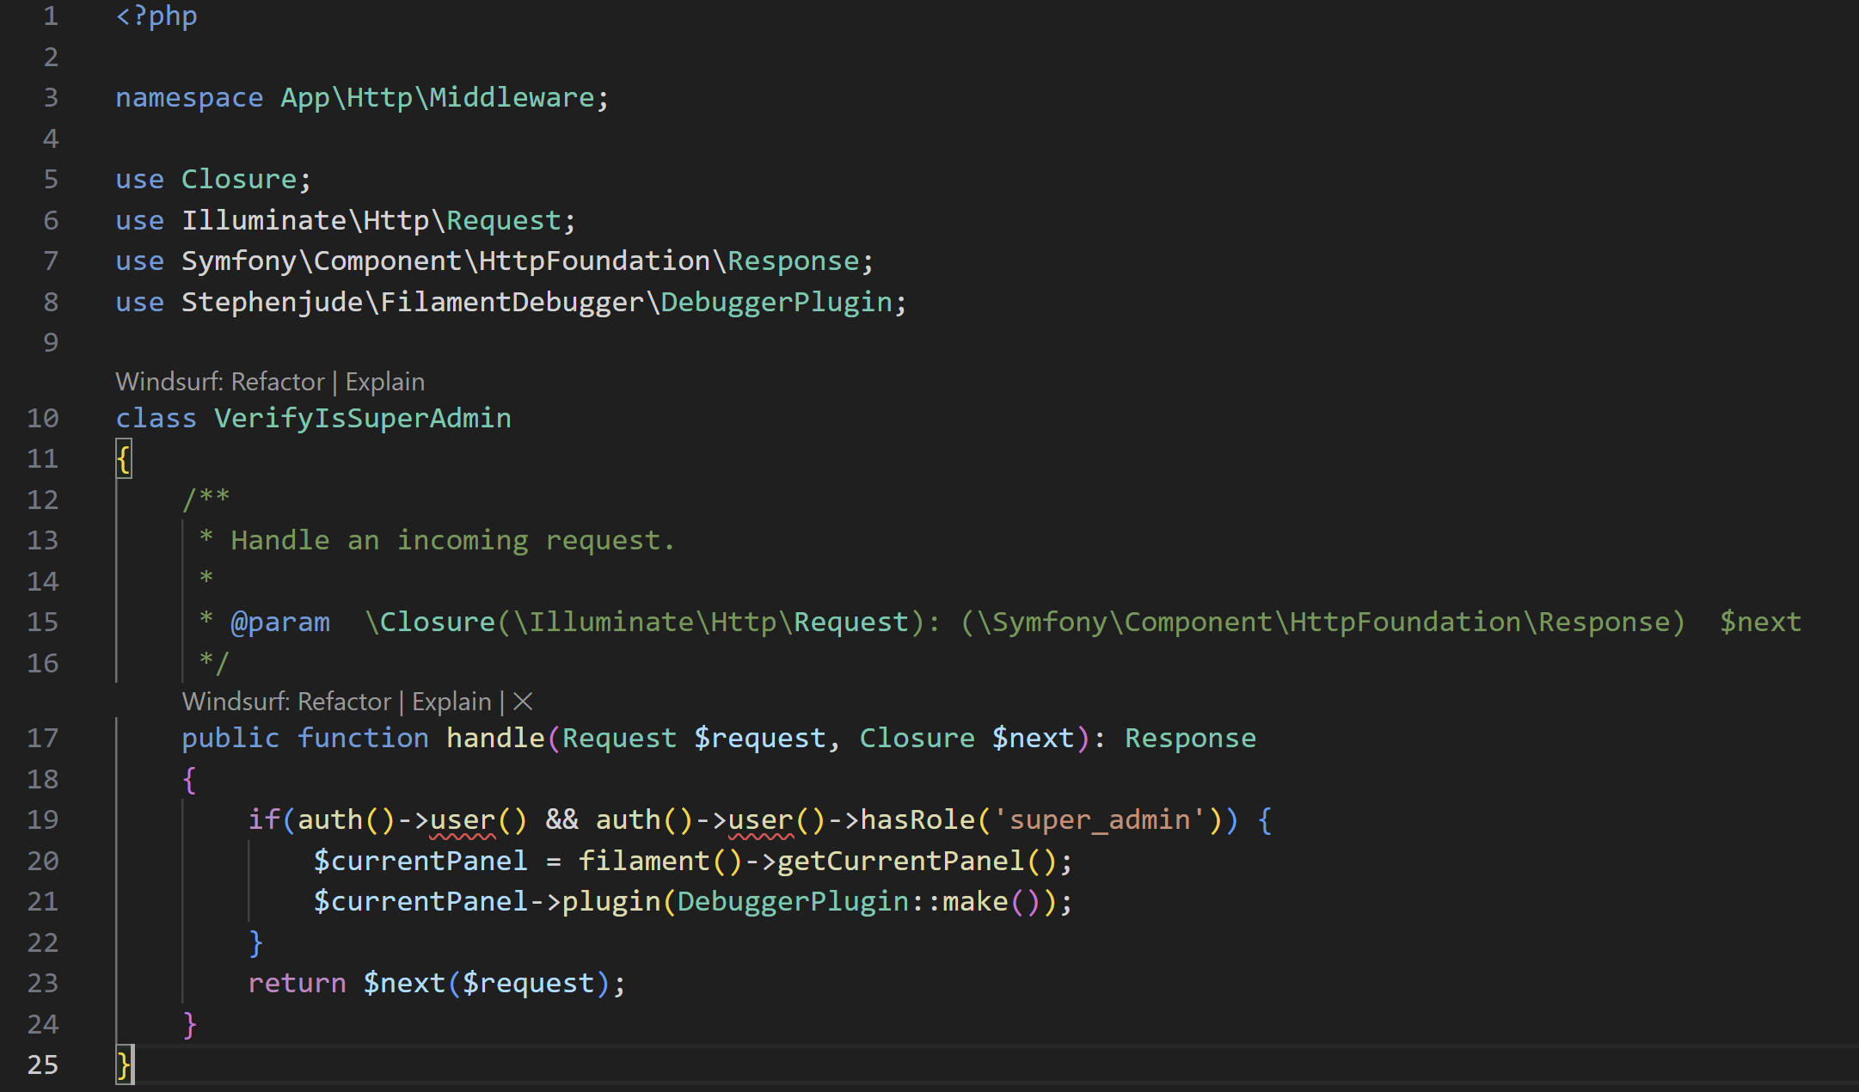This screenshot has width=1859, height=1092.
Task: Click the handle function name
Action: (494, 738)
